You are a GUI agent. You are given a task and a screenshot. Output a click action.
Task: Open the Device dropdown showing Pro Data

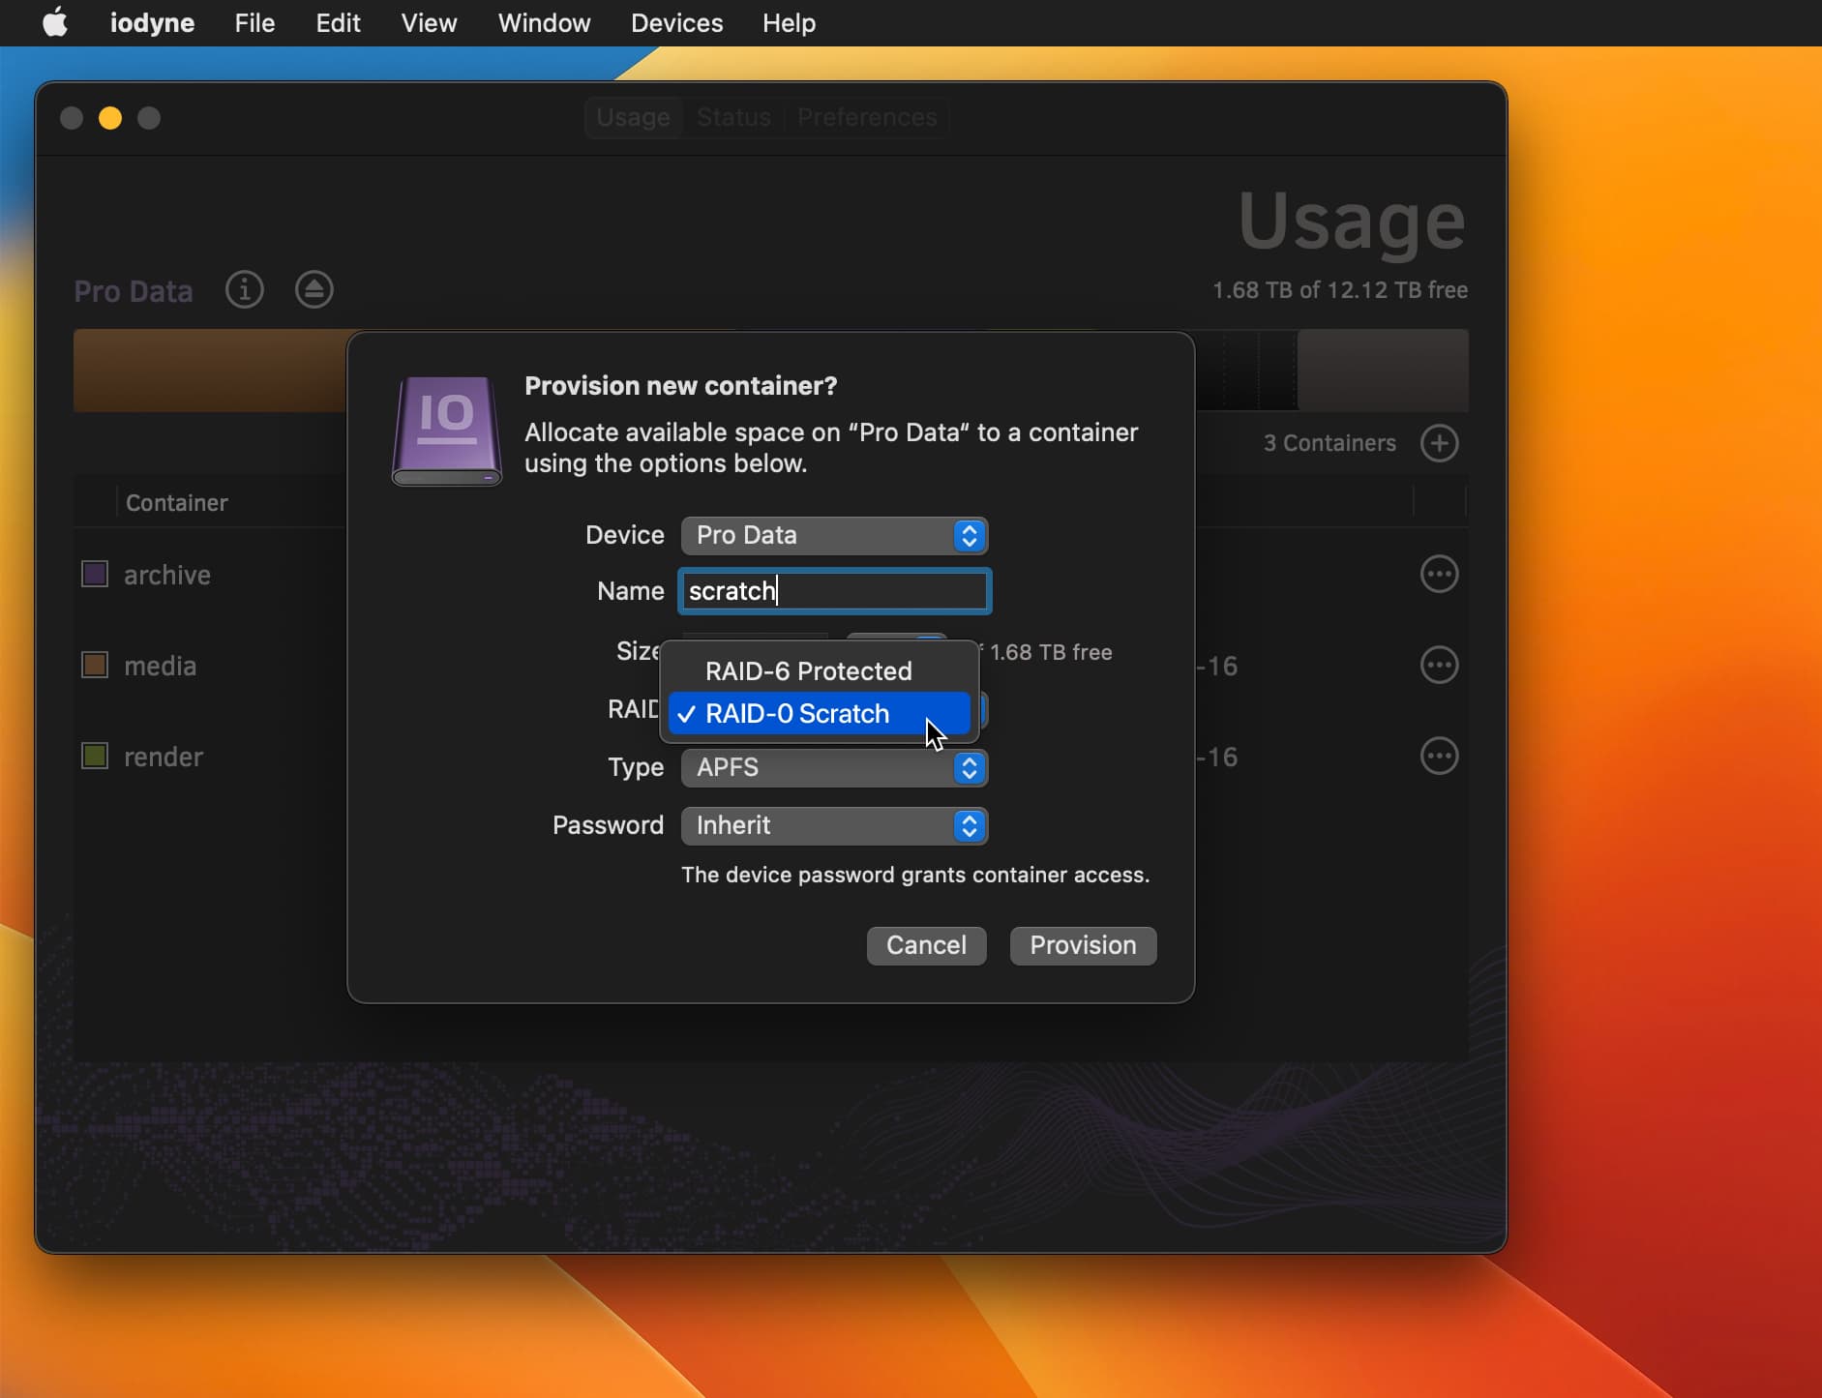[x=834, y=535]
